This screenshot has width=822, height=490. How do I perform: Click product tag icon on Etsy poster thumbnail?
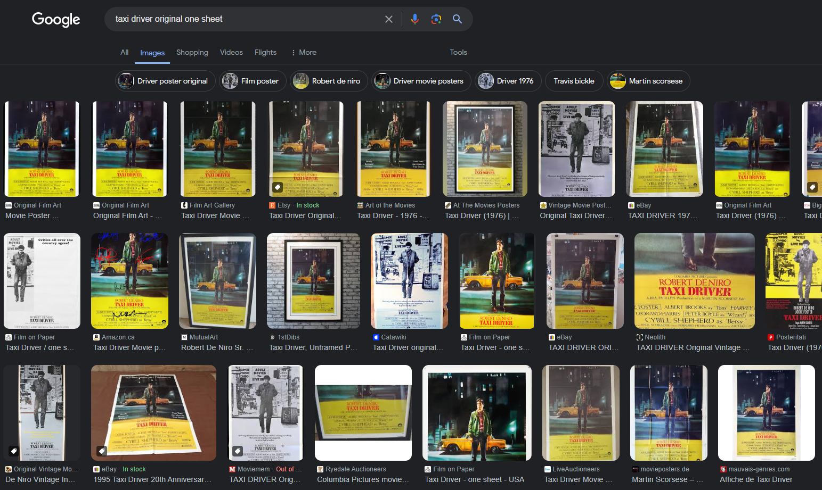coord(278,187)
